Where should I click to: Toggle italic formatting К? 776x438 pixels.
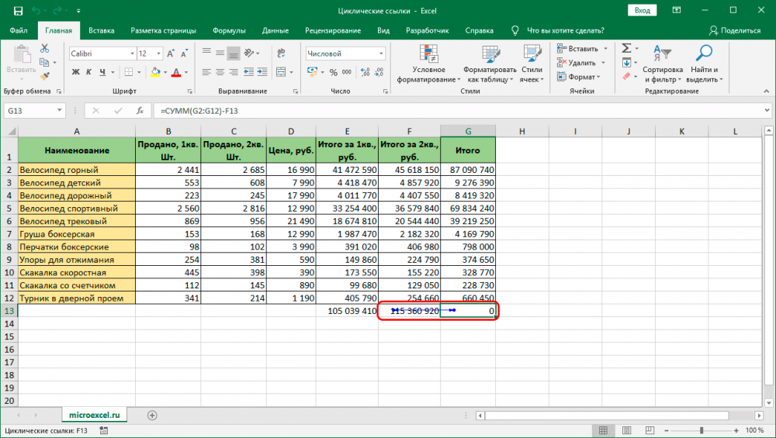point(88,72)
